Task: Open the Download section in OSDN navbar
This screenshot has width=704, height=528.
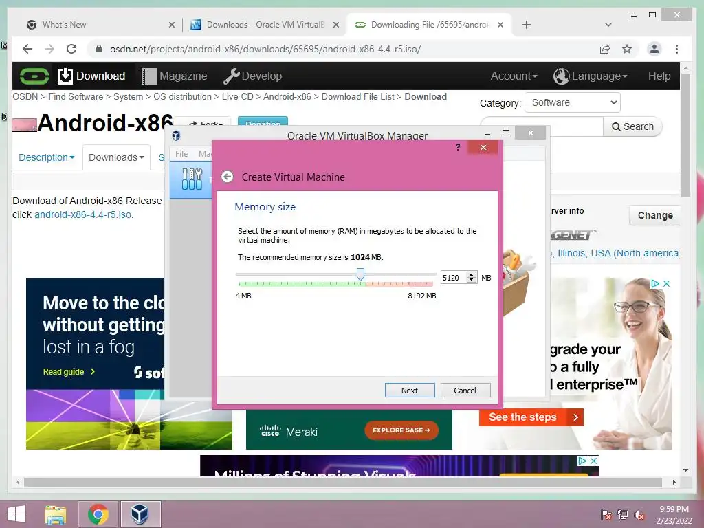Action: tap(92, 76)
